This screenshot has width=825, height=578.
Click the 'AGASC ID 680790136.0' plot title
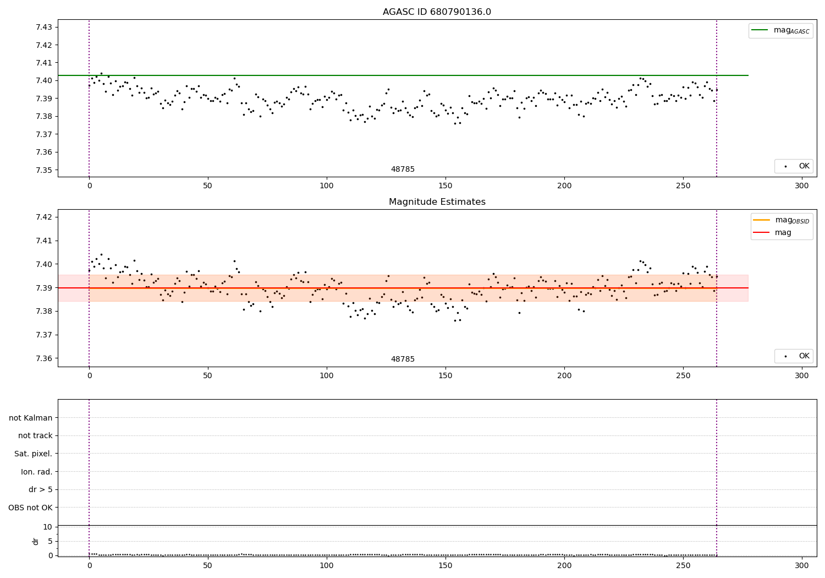point(437,12)
